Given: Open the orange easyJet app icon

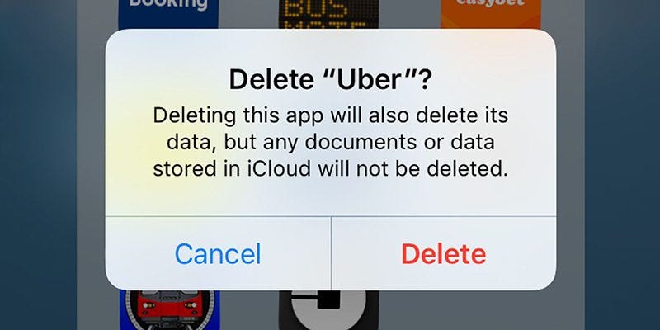Looking at the screenshot, I should [491, 14].
